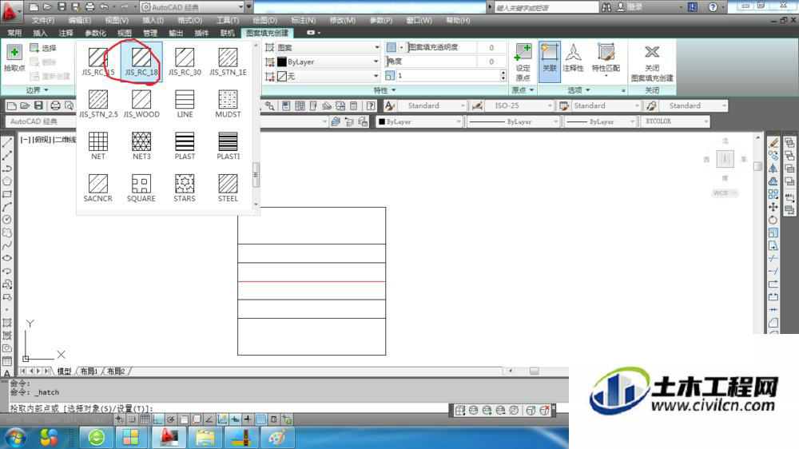Click the 模型 model tab
This screenshot has height=449, width=799.
click(64, 371)
